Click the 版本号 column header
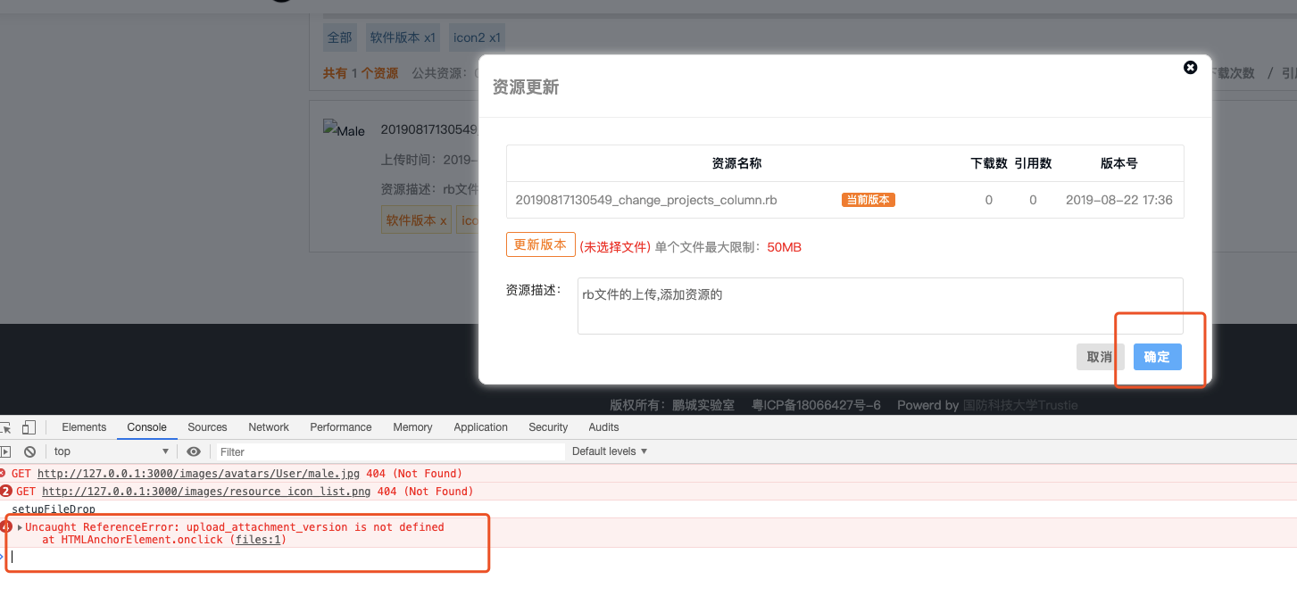The image size is (1297, 604). point(1119,163)
